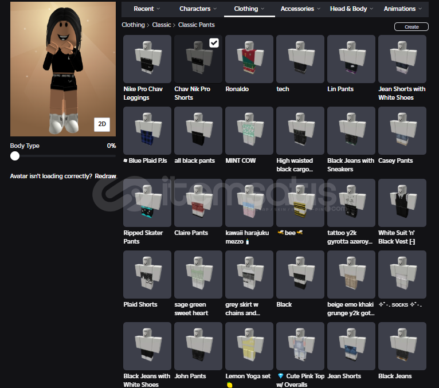
Task: Toggle the 2D avatar view button
Action: (x=102, y=124)
